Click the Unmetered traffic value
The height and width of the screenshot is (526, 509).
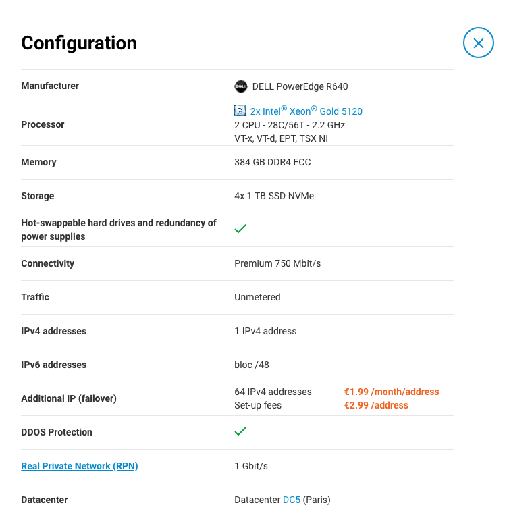coord(257,297)
